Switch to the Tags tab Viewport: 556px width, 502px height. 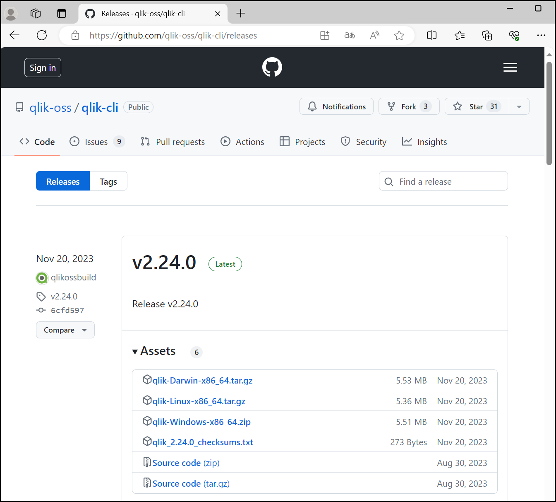click(108, 181)
